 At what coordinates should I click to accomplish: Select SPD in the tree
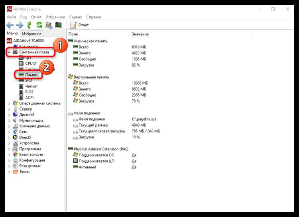pyautogui.click(x=28, y=81)
